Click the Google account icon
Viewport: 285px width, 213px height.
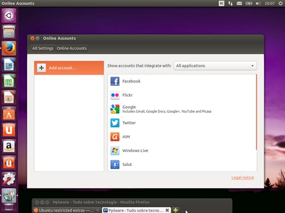point(115,109)
